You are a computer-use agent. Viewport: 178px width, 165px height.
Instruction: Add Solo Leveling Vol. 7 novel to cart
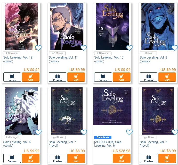pyautogui.click(x=76, y=158)
